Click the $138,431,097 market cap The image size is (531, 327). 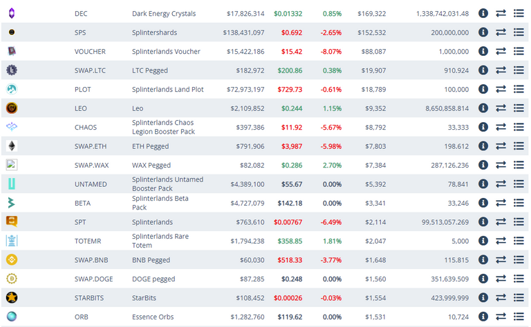[x=243, y=32]
